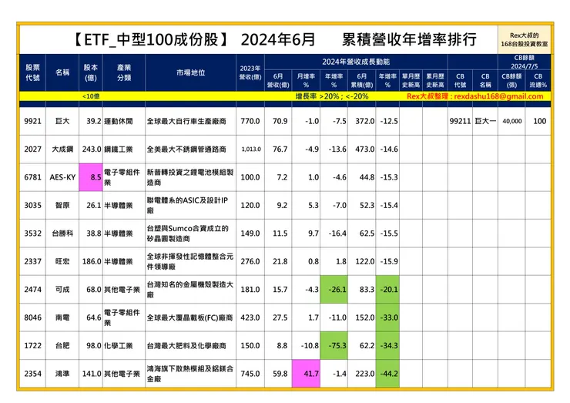The height and width of the screenshot is (403, 570).
Task: Click the 股票代號 column header
Action: pos(32,72)
